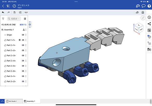Open the iPad multitasking three dots

pyautogui.click(x=76, y=2)
